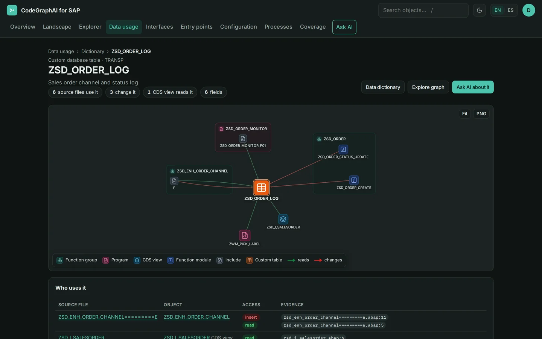The width and height of the screenshot is (542, 339).
Task: Click ZSD_ORDER_MONITOR program group icon
Action: [221, 129]
